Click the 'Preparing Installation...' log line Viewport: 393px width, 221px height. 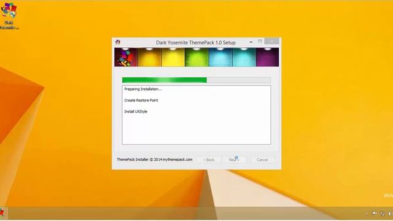pos(143,89)
